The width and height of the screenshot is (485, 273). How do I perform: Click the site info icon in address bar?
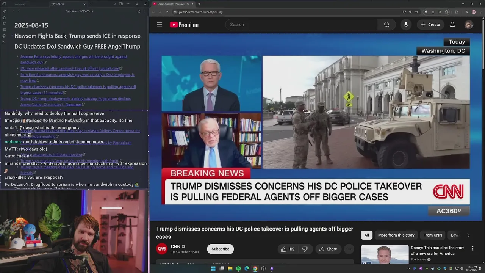[x=175, y=12]
